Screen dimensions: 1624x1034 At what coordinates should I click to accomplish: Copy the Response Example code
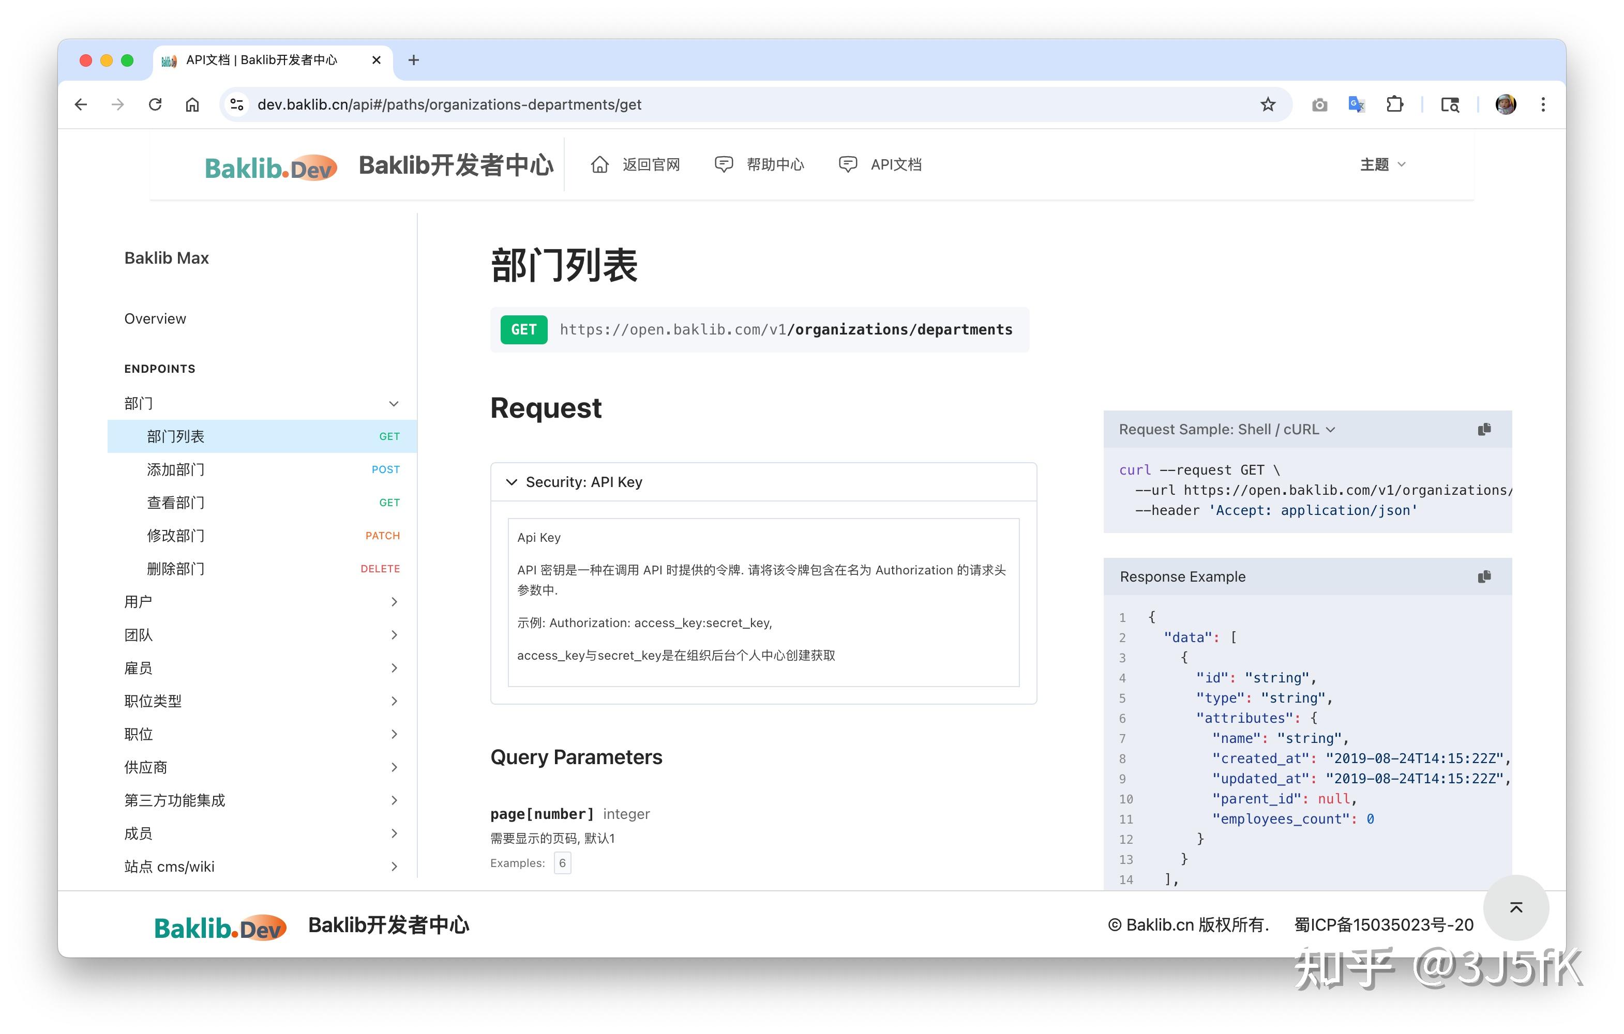pyautogui.click(x=1484, y=576)
